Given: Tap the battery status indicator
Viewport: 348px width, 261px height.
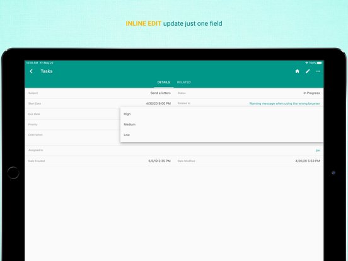Looking at the screenshot, I should pyautogui.click(x=319, y=63).
